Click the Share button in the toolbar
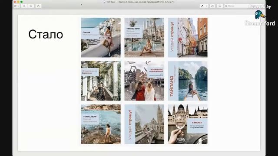Screen dimensions: 278x156 click(38, 6)
